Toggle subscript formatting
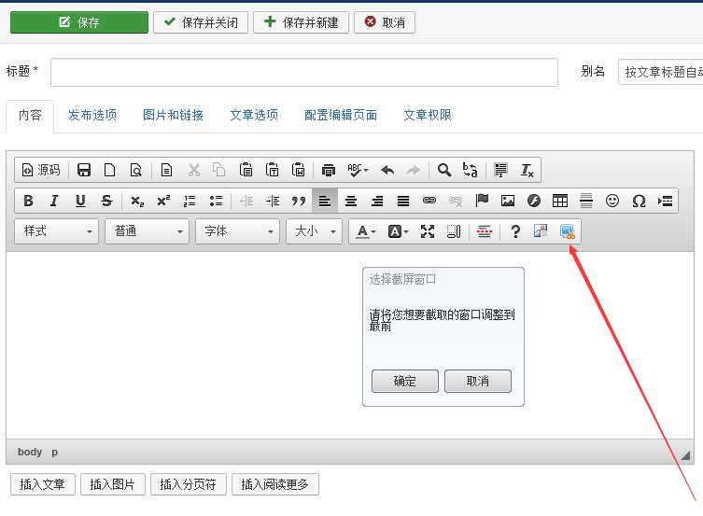Screen dimensions: 703x516 tap(137, 201)
